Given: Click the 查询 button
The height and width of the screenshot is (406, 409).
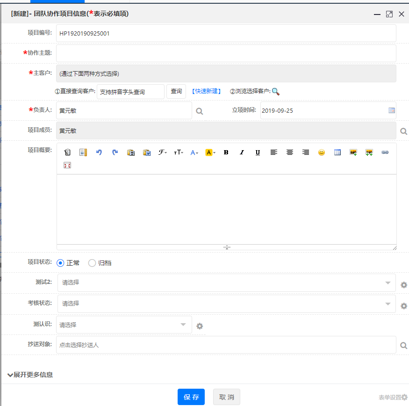Looking at the screenshot, I should coord(176,91).
